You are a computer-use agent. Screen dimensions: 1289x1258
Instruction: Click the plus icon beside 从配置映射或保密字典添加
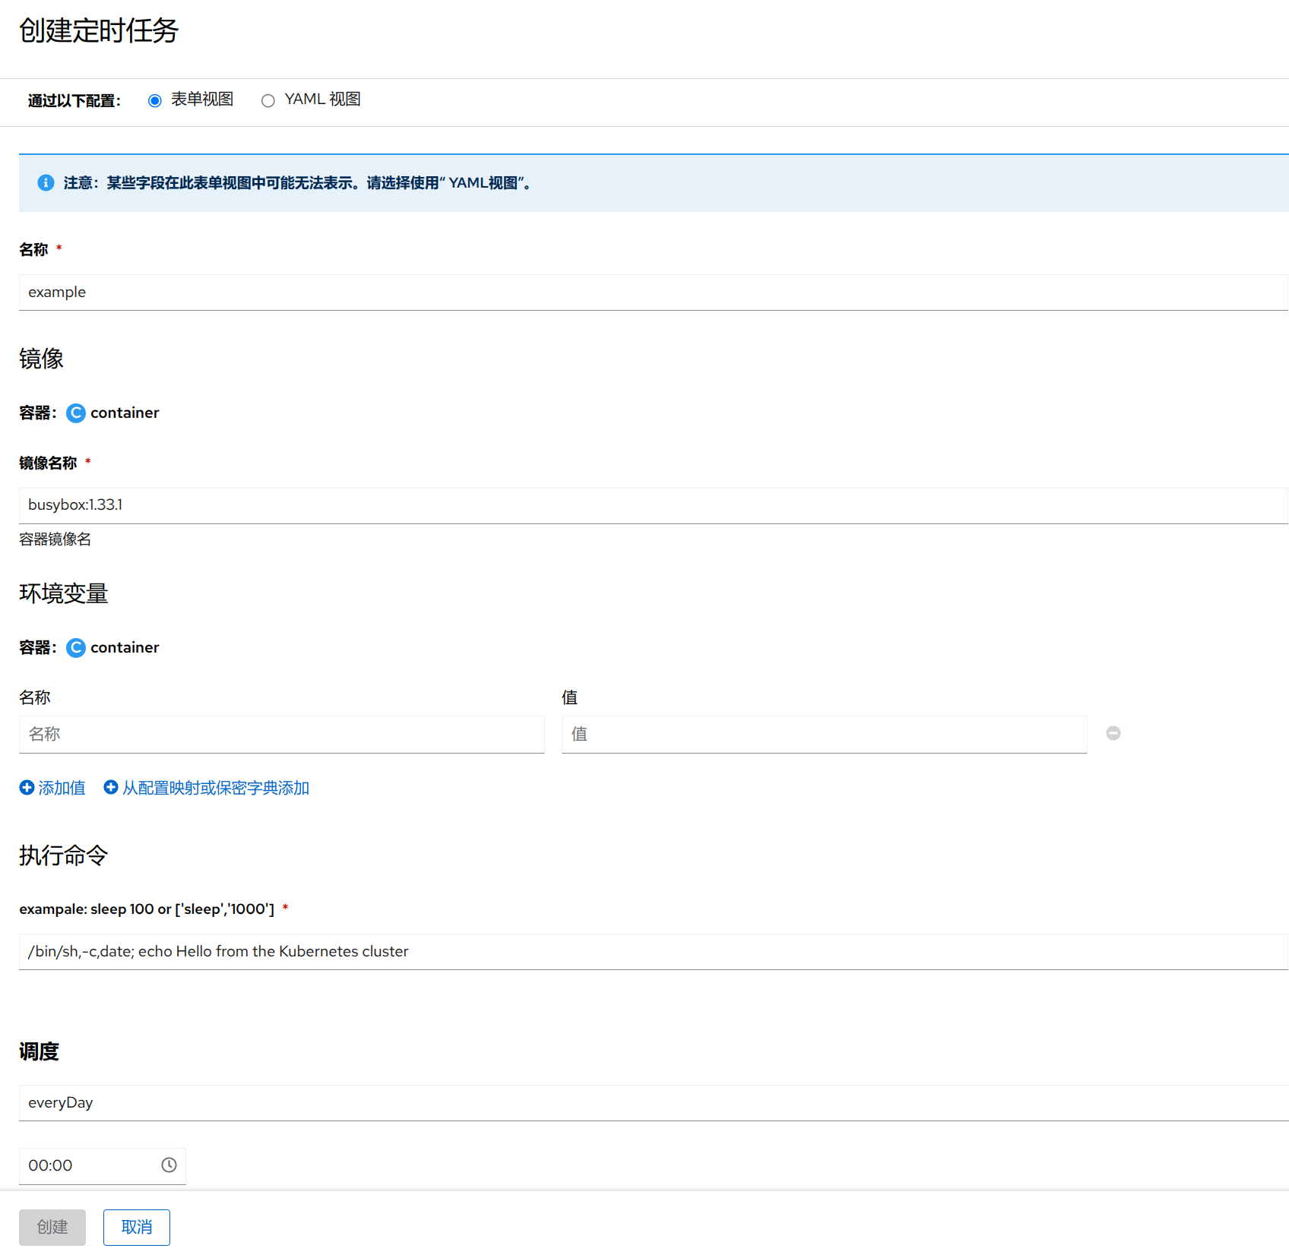111,788
